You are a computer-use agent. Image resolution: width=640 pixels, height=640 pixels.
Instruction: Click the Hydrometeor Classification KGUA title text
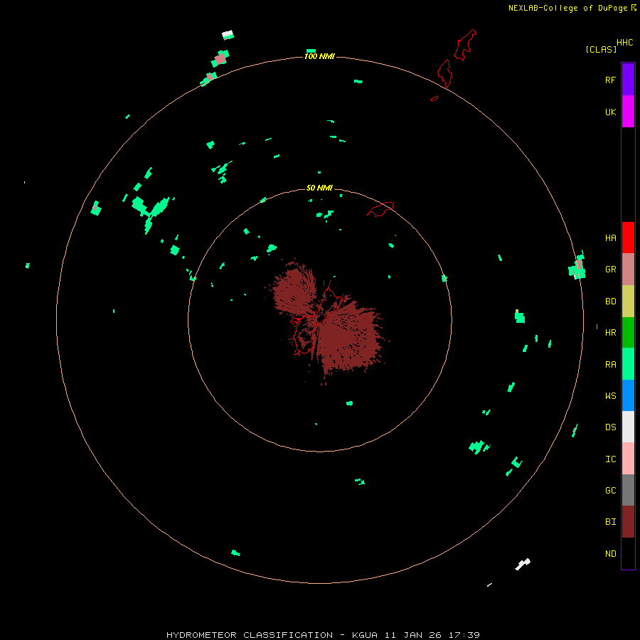(323, 635)
